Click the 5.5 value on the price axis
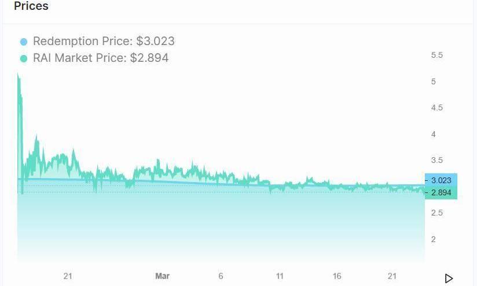 [x=437, y=55]
